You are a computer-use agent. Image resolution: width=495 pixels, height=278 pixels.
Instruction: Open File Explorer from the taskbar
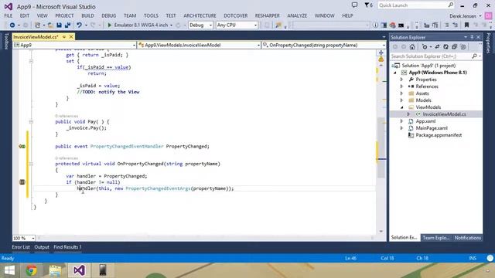point(55,270)
